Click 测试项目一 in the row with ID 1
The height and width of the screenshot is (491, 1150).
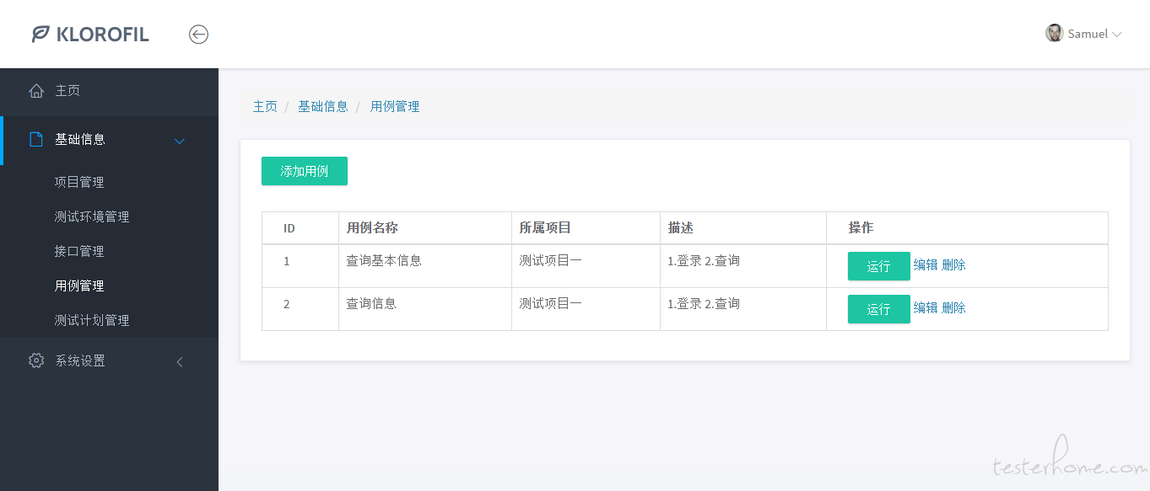(551, 260)
